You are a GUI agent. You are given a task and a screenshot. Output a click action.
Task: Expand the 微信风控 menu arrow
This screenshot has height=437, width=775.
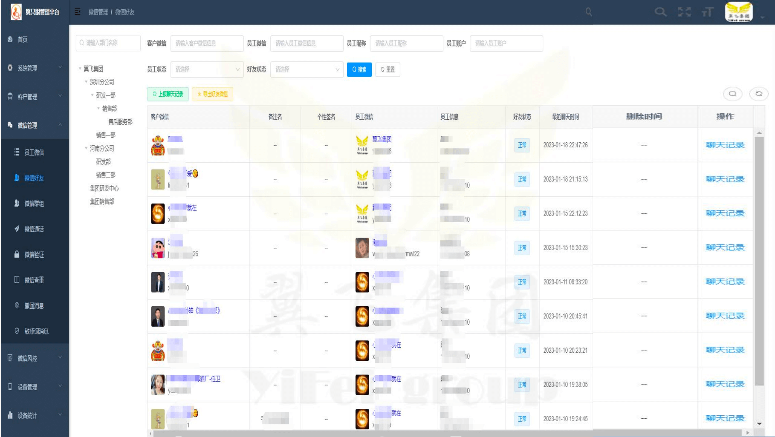pyautogui.click(x=60, y=357)
